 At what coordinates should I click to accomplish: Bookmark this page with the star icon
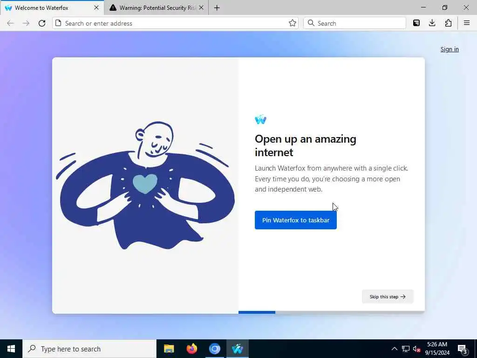click(293, 23)
